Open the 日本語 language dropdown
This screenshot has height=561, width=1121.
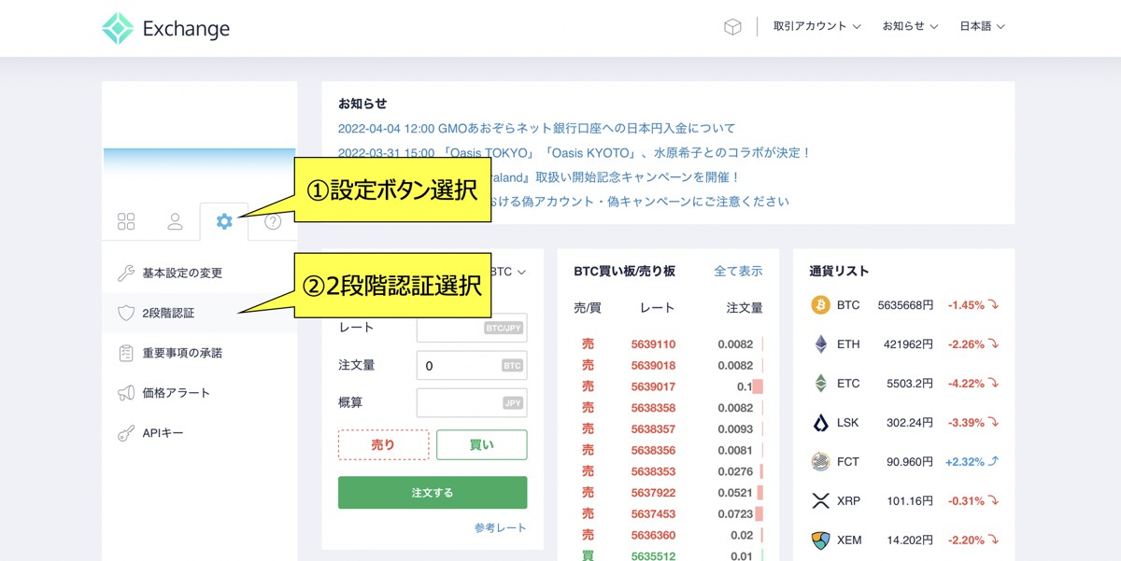[982, 27]
